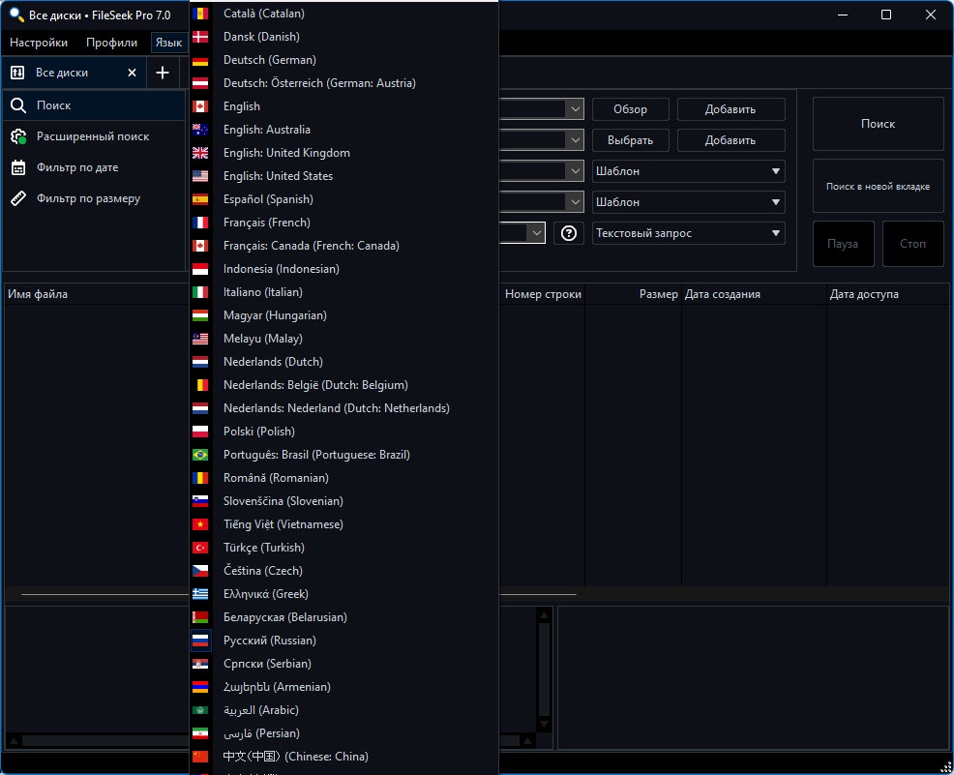Open the Язык menu
This screenshot has width=954, height=775.
pos(168,43)
